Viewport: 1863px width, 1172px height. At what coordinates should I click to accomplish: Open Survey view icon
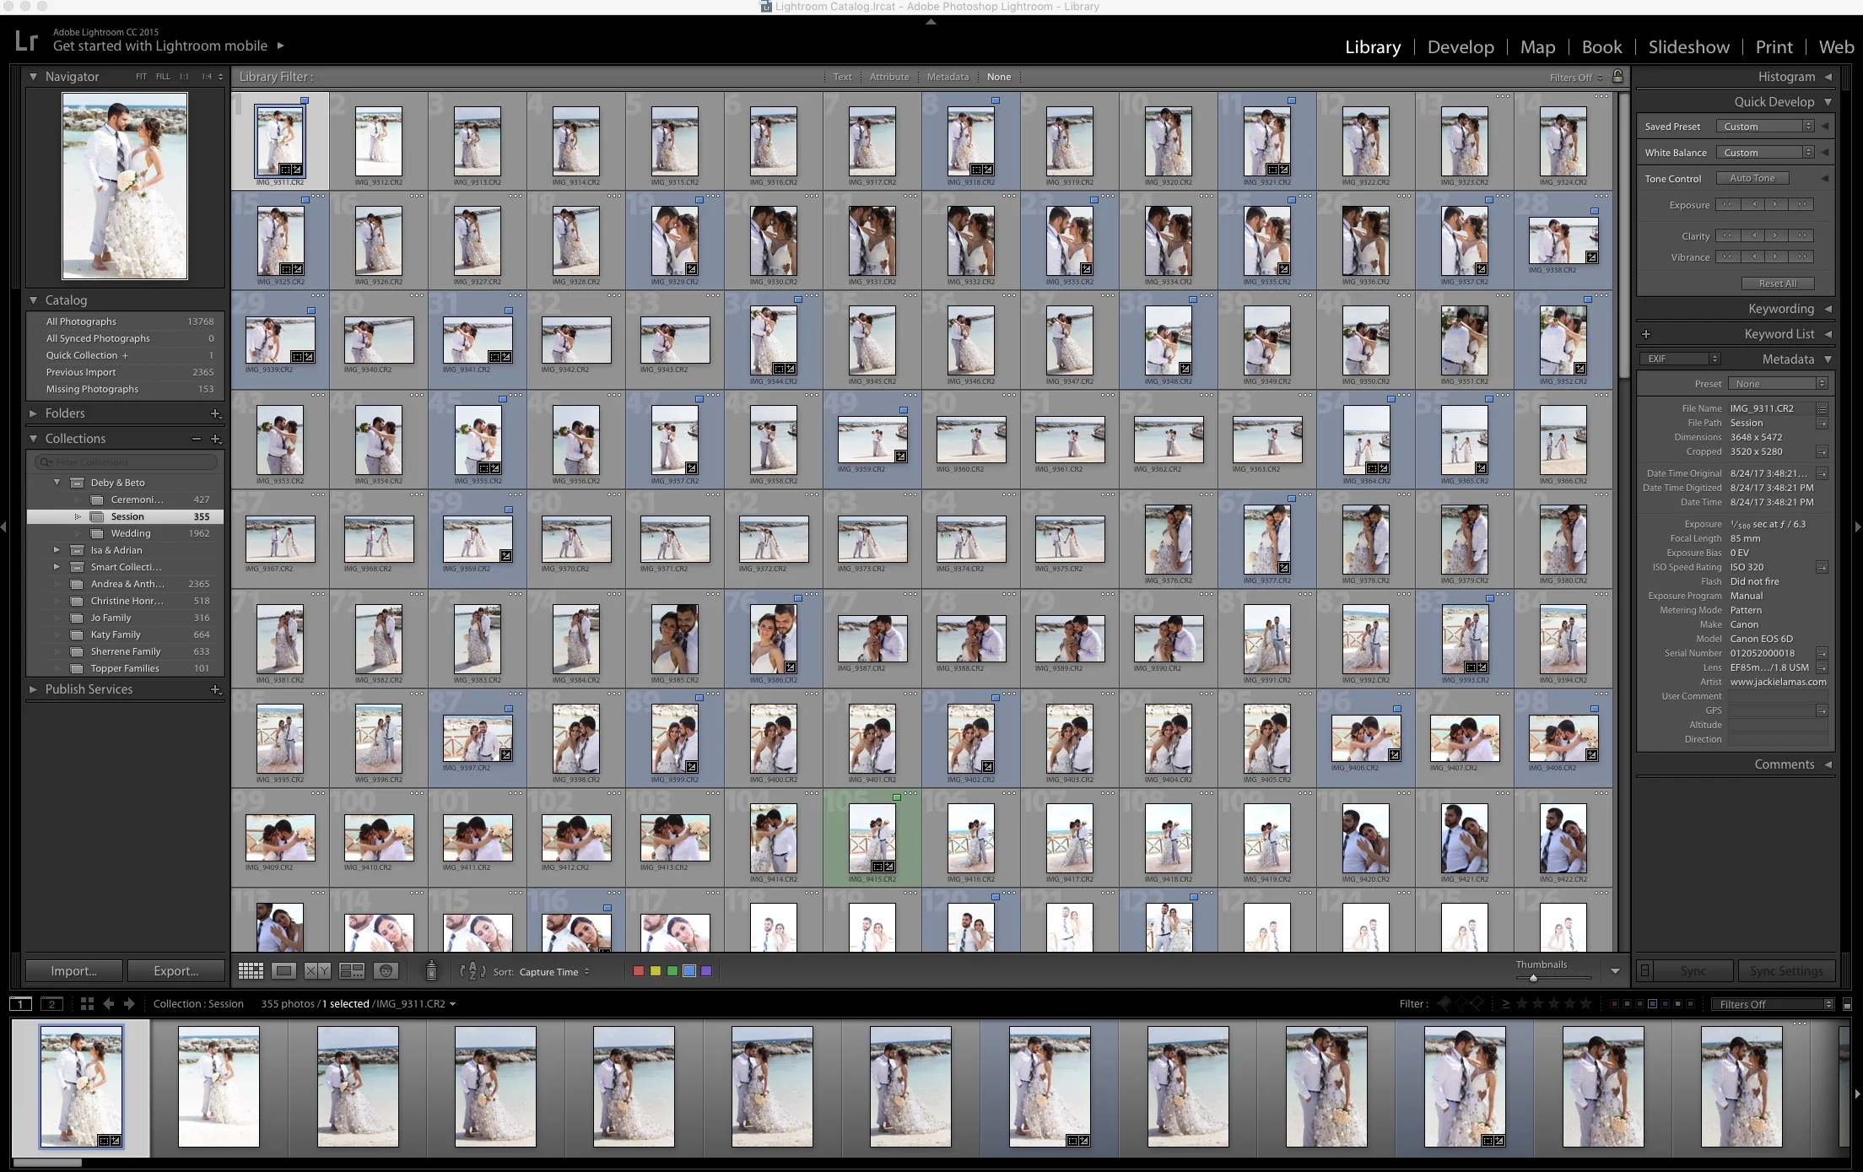click(x=351, y=971)
